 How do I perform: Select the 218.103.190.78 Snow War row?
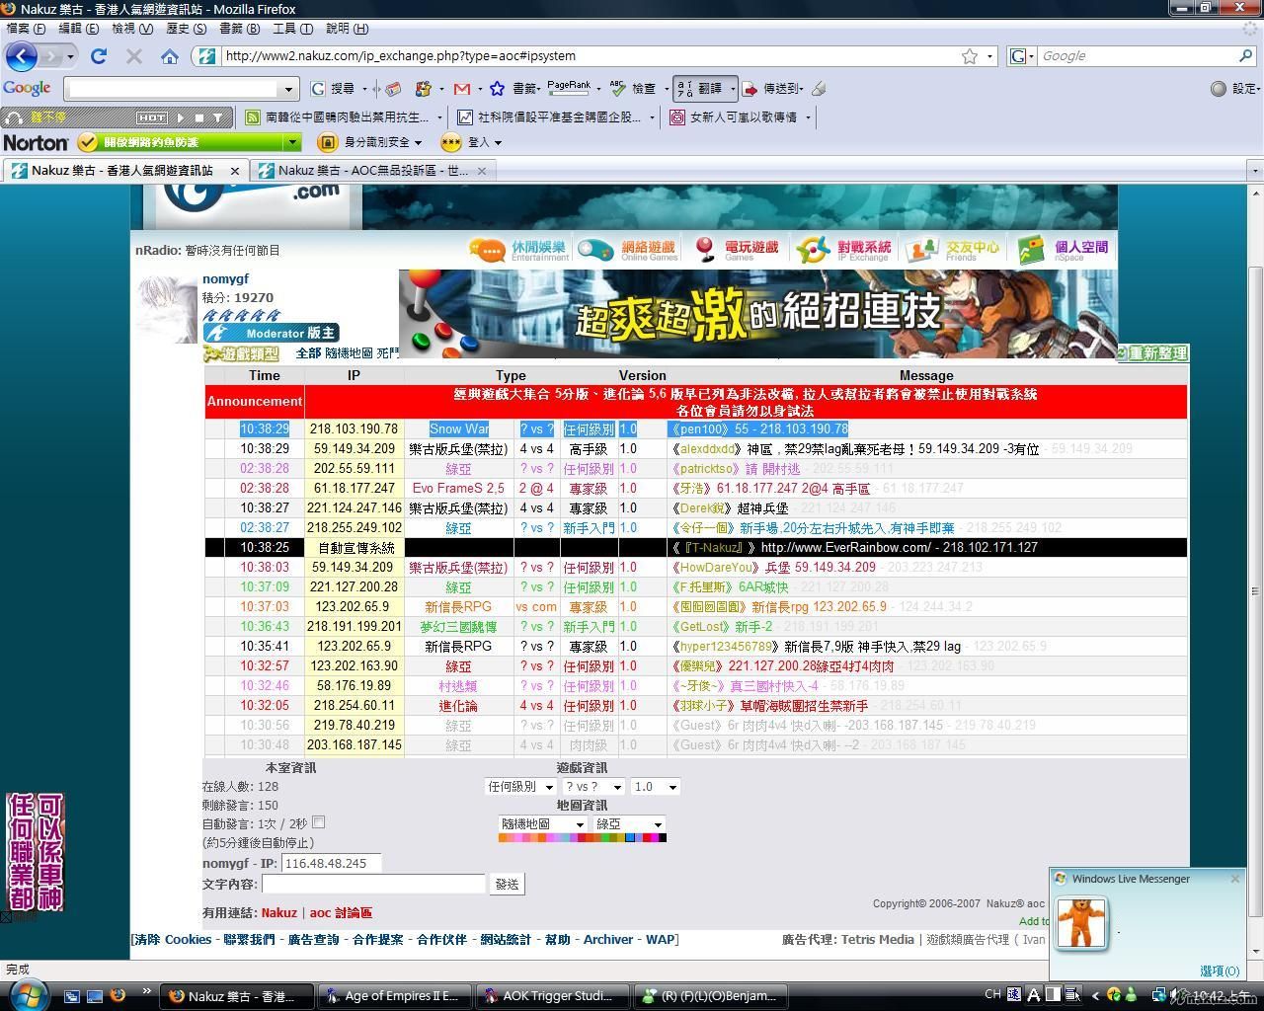696,429
